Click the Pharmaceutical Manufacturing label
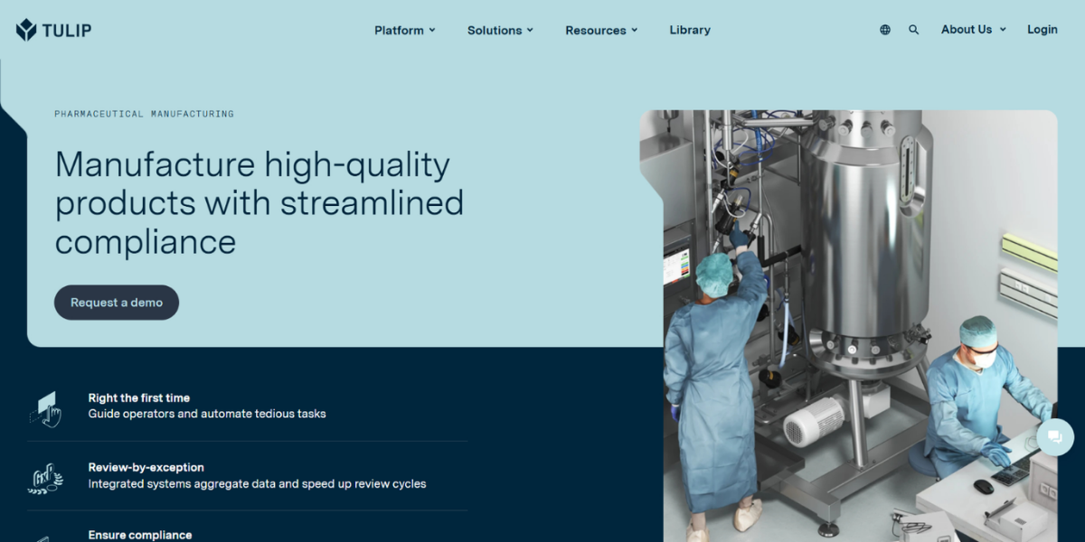1085x542 pixels. click(144, 114)
